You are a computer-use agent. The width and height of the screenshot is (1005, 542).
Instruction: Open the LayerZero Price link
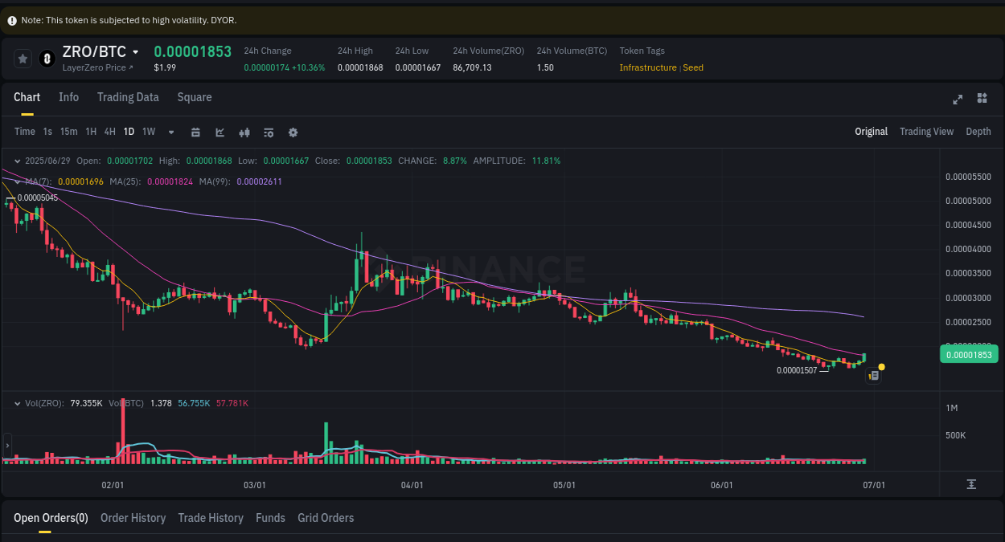96,67
